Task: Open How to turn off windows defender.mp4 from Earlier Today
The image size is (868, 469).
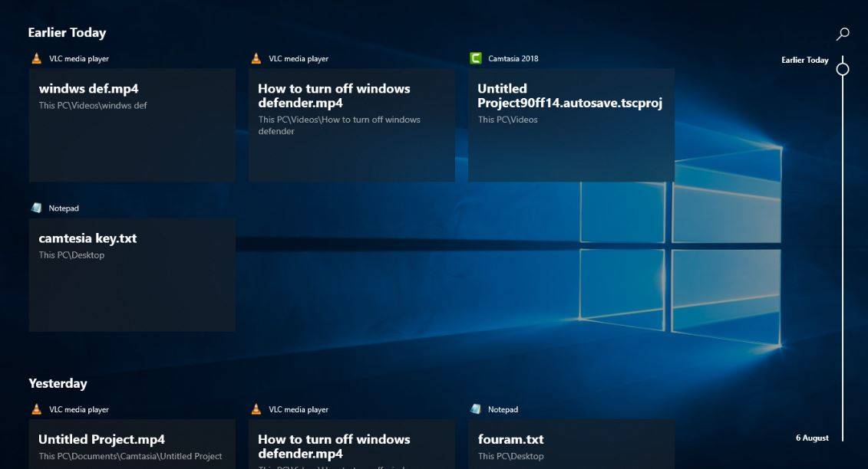Action: tap(351, 125)
